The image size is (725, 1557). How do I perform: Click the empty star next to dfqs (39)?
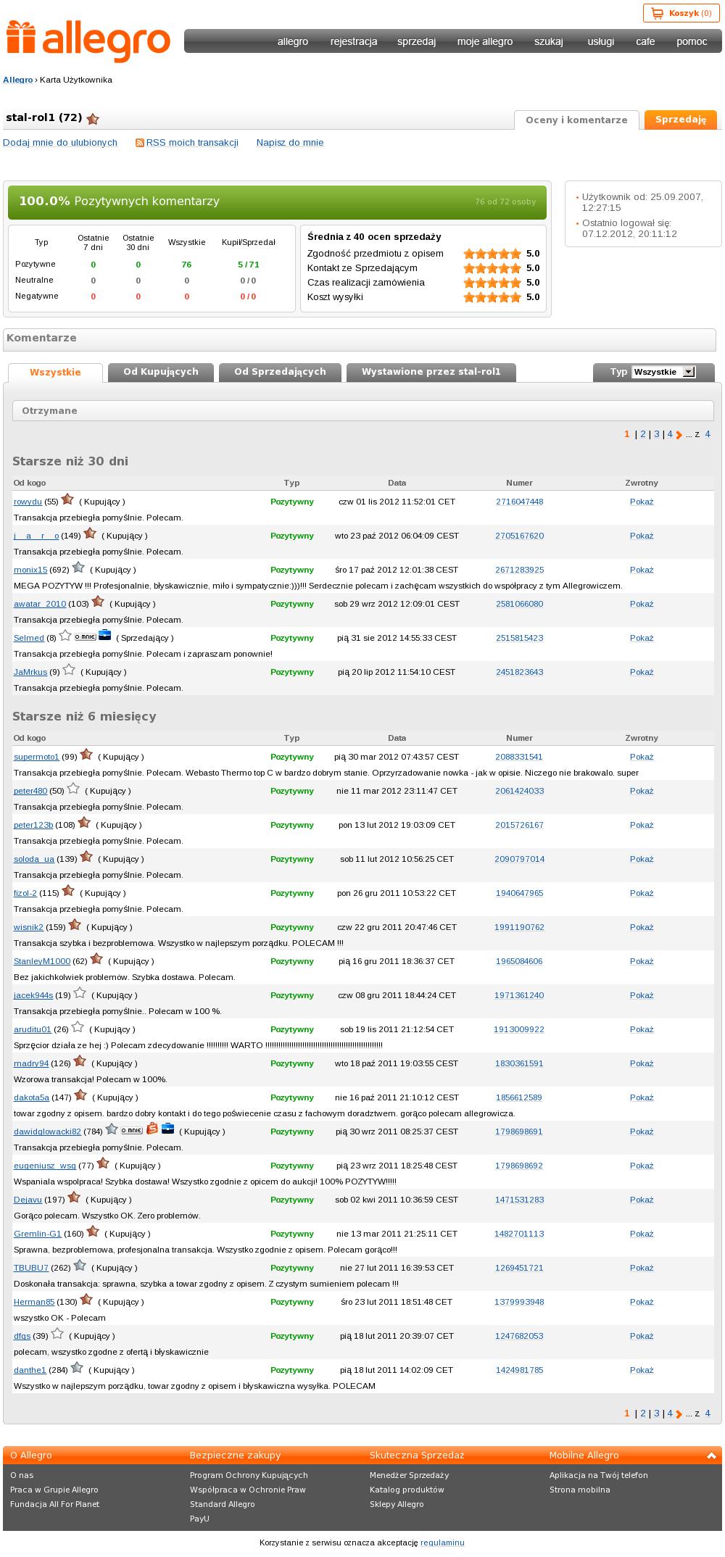pos(57,1334)
